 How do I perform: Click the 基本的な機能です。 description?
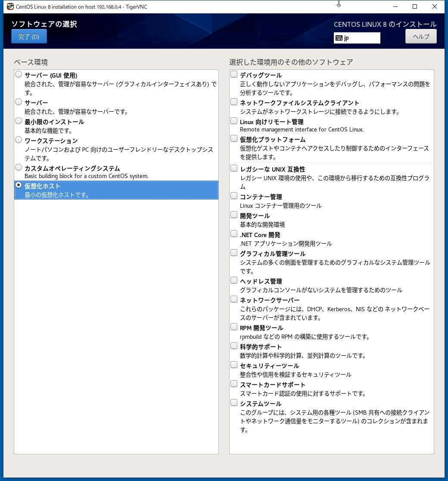click(48, 131)
